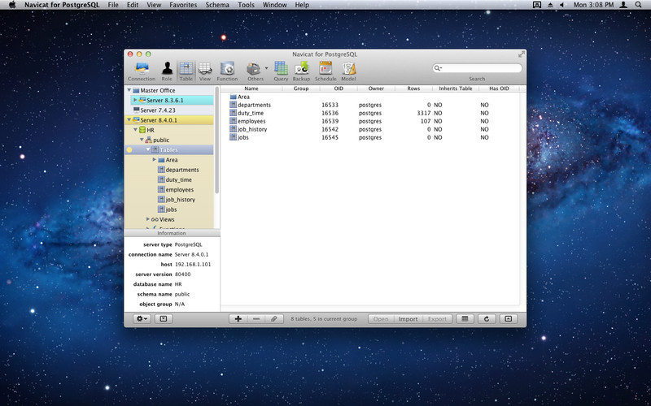Open the Connection toolbar icon
Screen dimensions: 651x406
[x=142, y=71]
